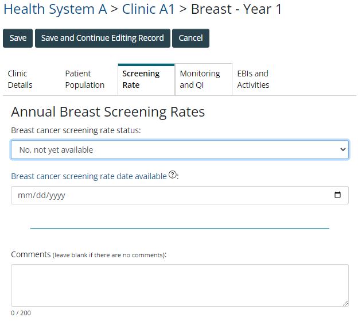This screenshot has width=358, height=321.
Task: Click the screening rate date available label
Action: click(89, 176)
